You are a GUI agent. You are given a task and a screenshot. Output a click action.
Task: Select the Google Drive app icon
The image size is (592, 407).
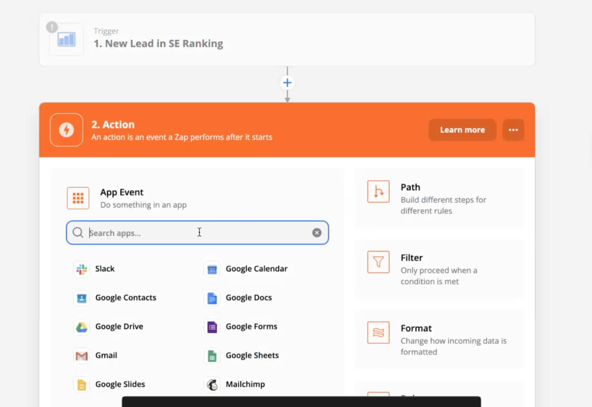[x=81, y=327]
